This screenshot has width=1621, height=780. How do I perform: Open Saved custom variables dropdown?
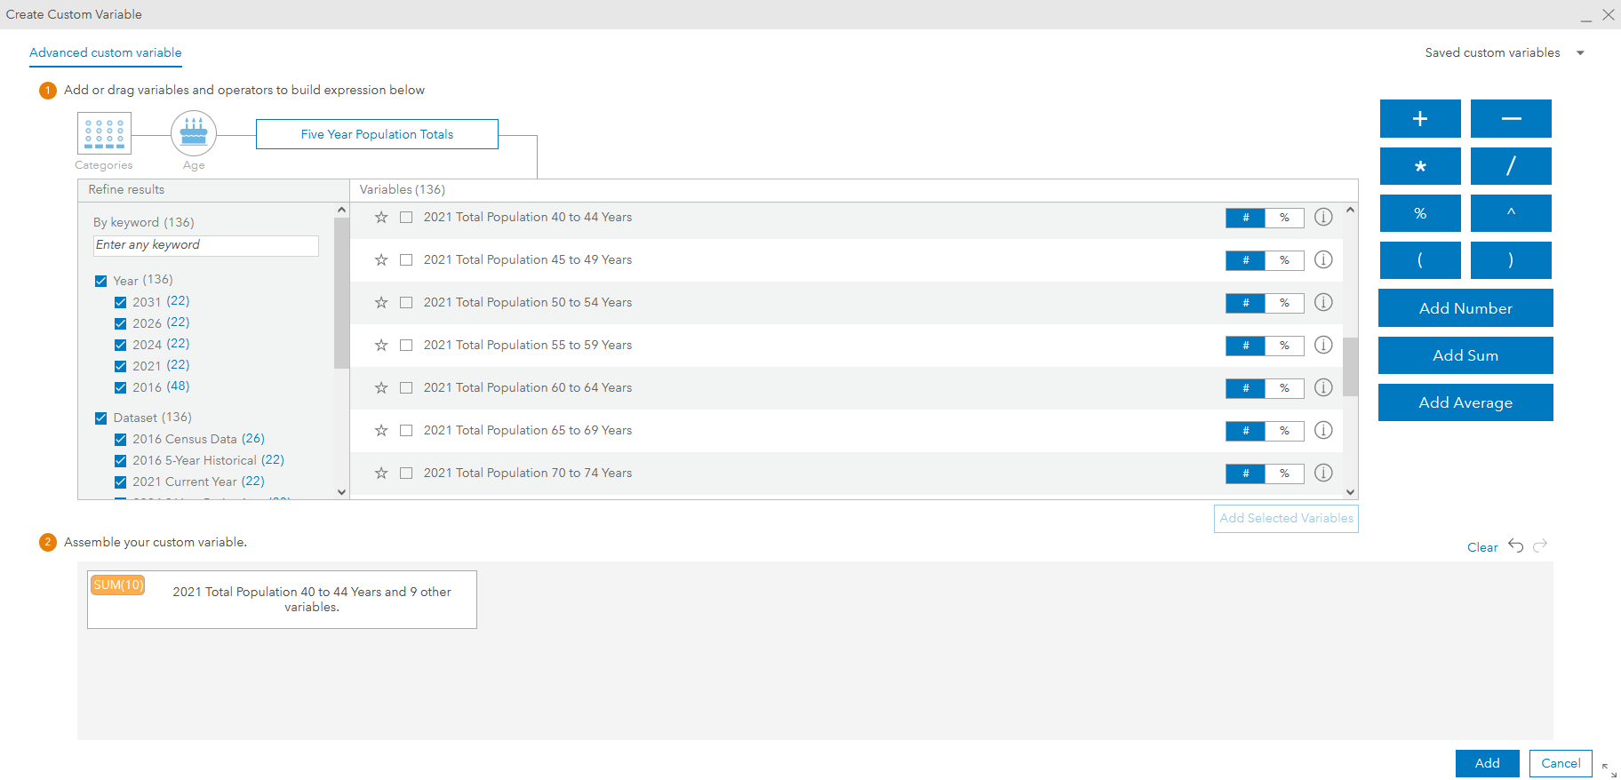click(x=1505, y=52)
